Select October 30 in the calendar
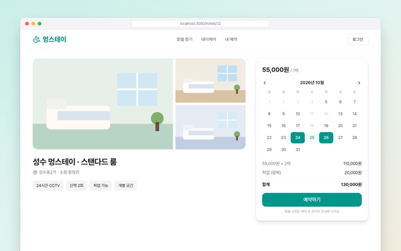The width and height of the screenshot is (401, 251). [284, 150]
